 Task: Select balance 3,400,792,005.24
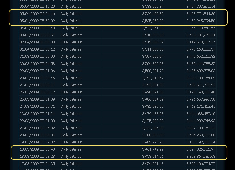pos(201,142)
